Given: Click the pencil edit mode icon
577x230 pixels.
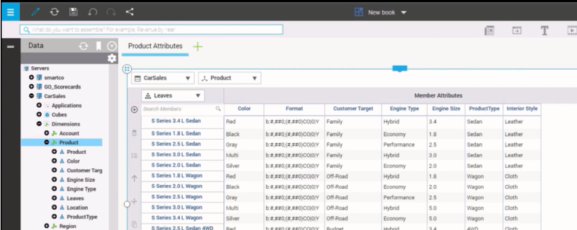Looking at the screenshot, I should (35, 12).
